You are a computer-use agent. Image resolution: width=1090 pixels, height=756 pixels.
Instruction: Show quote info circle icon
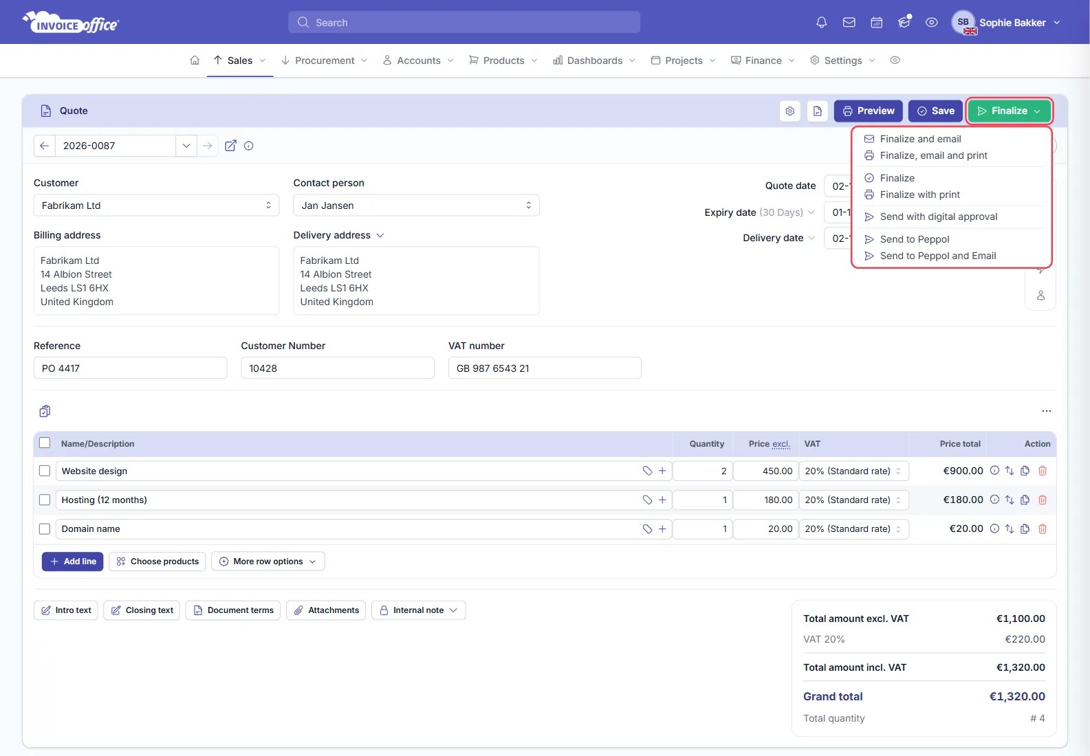(249, 146)
